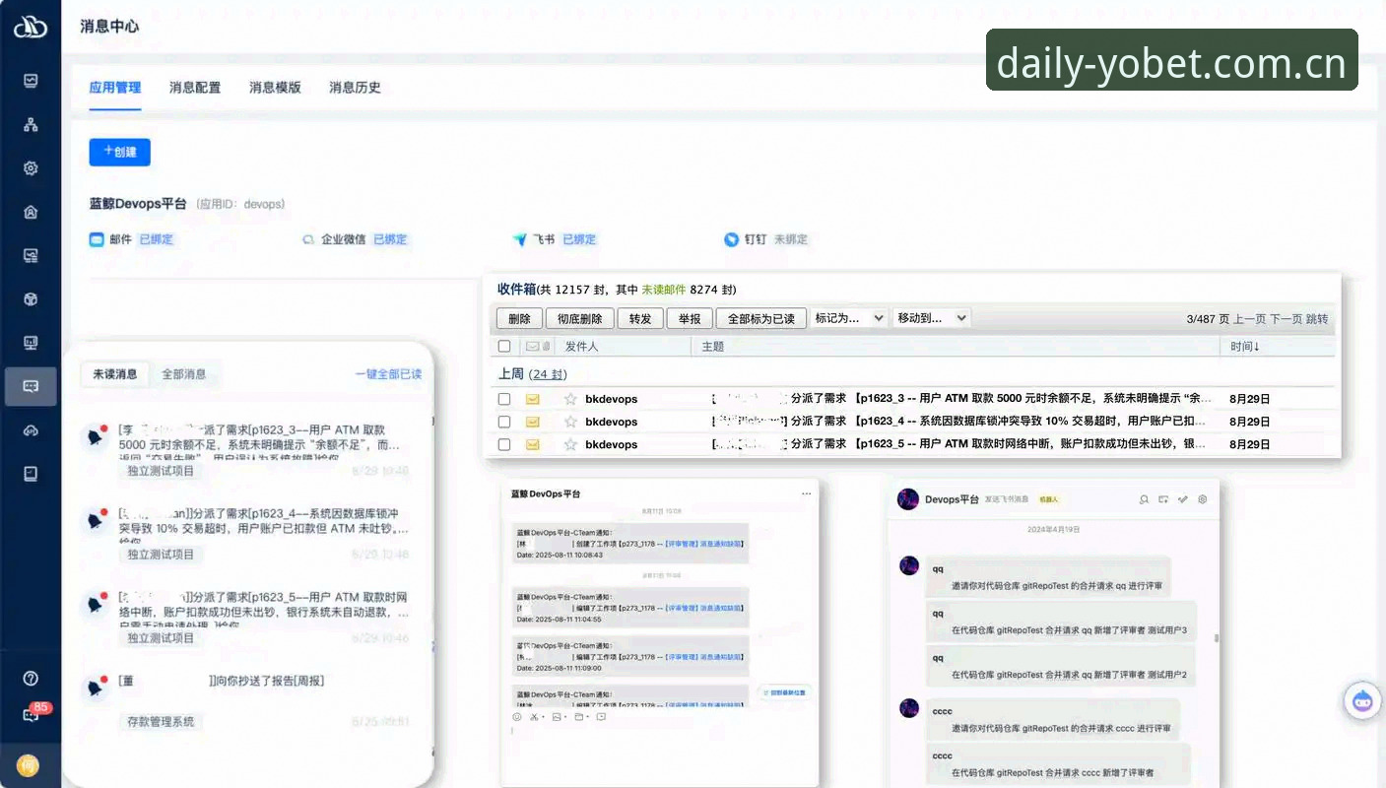
Task: Switch to the 消息配置 tab
Action: (195, 88)
